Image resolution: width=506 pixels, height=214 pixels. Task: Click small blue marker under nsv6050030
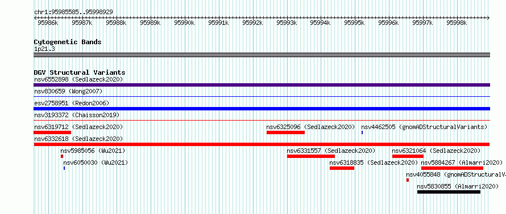[x=64, y=168]
